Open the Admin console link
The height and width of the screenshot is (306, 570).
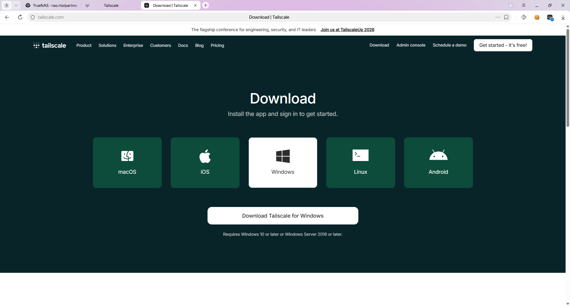(x=411, y=45)
